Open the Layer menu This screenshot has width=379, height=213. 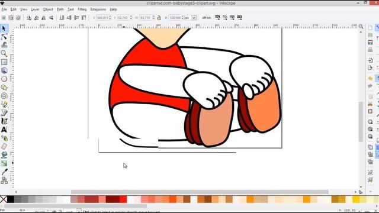[35, 9]
